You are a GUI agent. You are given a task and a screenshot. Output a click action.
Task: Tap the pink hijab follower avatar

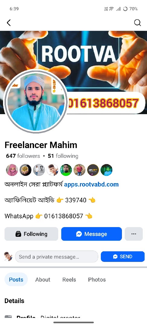(12, 170)
